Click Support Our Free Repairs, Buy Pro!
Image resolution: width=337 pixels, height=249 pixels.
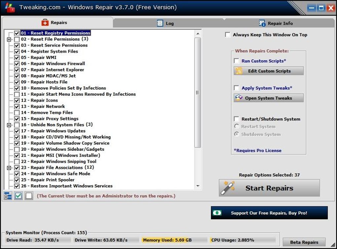(269, 213)
